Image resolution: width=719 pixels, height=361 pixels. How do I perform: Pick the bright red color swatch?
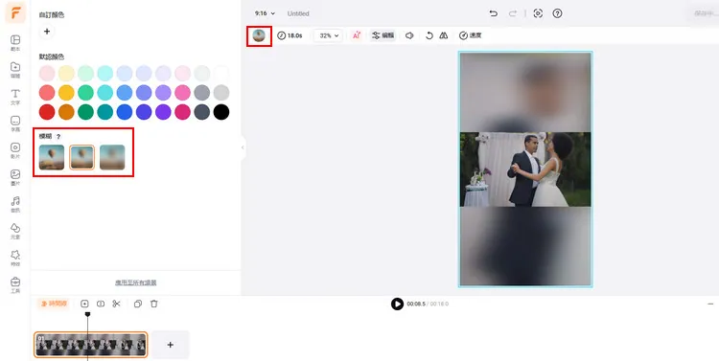click(47, 112)
